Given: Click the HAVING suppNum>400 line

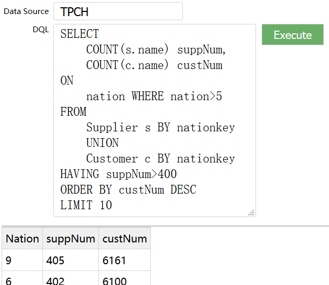Looking at the screenshot, I should coord(118,174).
